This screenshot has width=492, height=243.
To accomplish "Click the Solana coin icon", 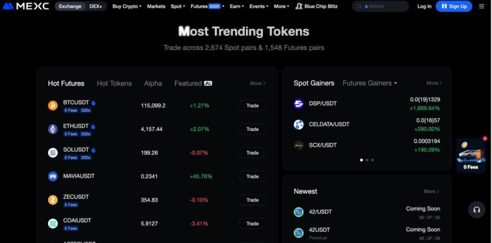I will pos(53,153).
